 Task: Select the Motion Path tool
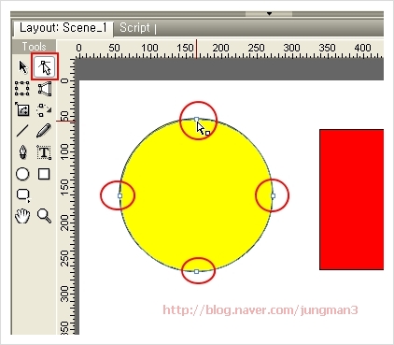44,109
